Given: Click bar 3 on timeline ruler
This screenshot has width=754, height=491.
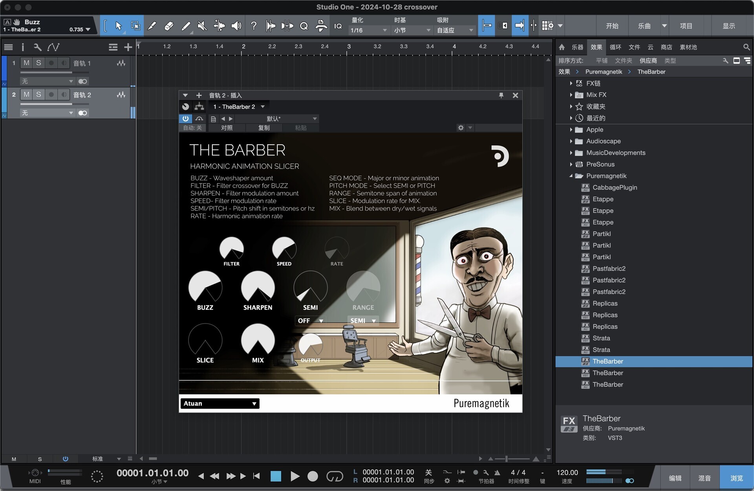Looking at the screenshot, I should (x=349, y=47).
